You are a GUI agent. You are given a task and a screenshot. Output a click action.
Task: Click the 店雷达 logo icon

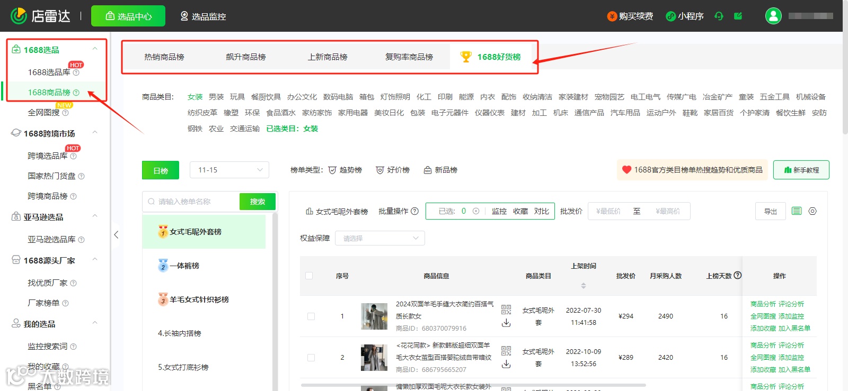click(19, 16)
